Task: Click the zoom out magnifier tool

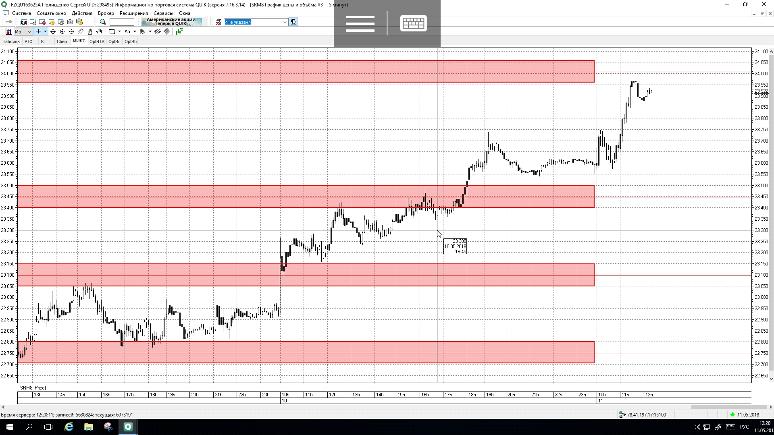Action: pos(71,31)
